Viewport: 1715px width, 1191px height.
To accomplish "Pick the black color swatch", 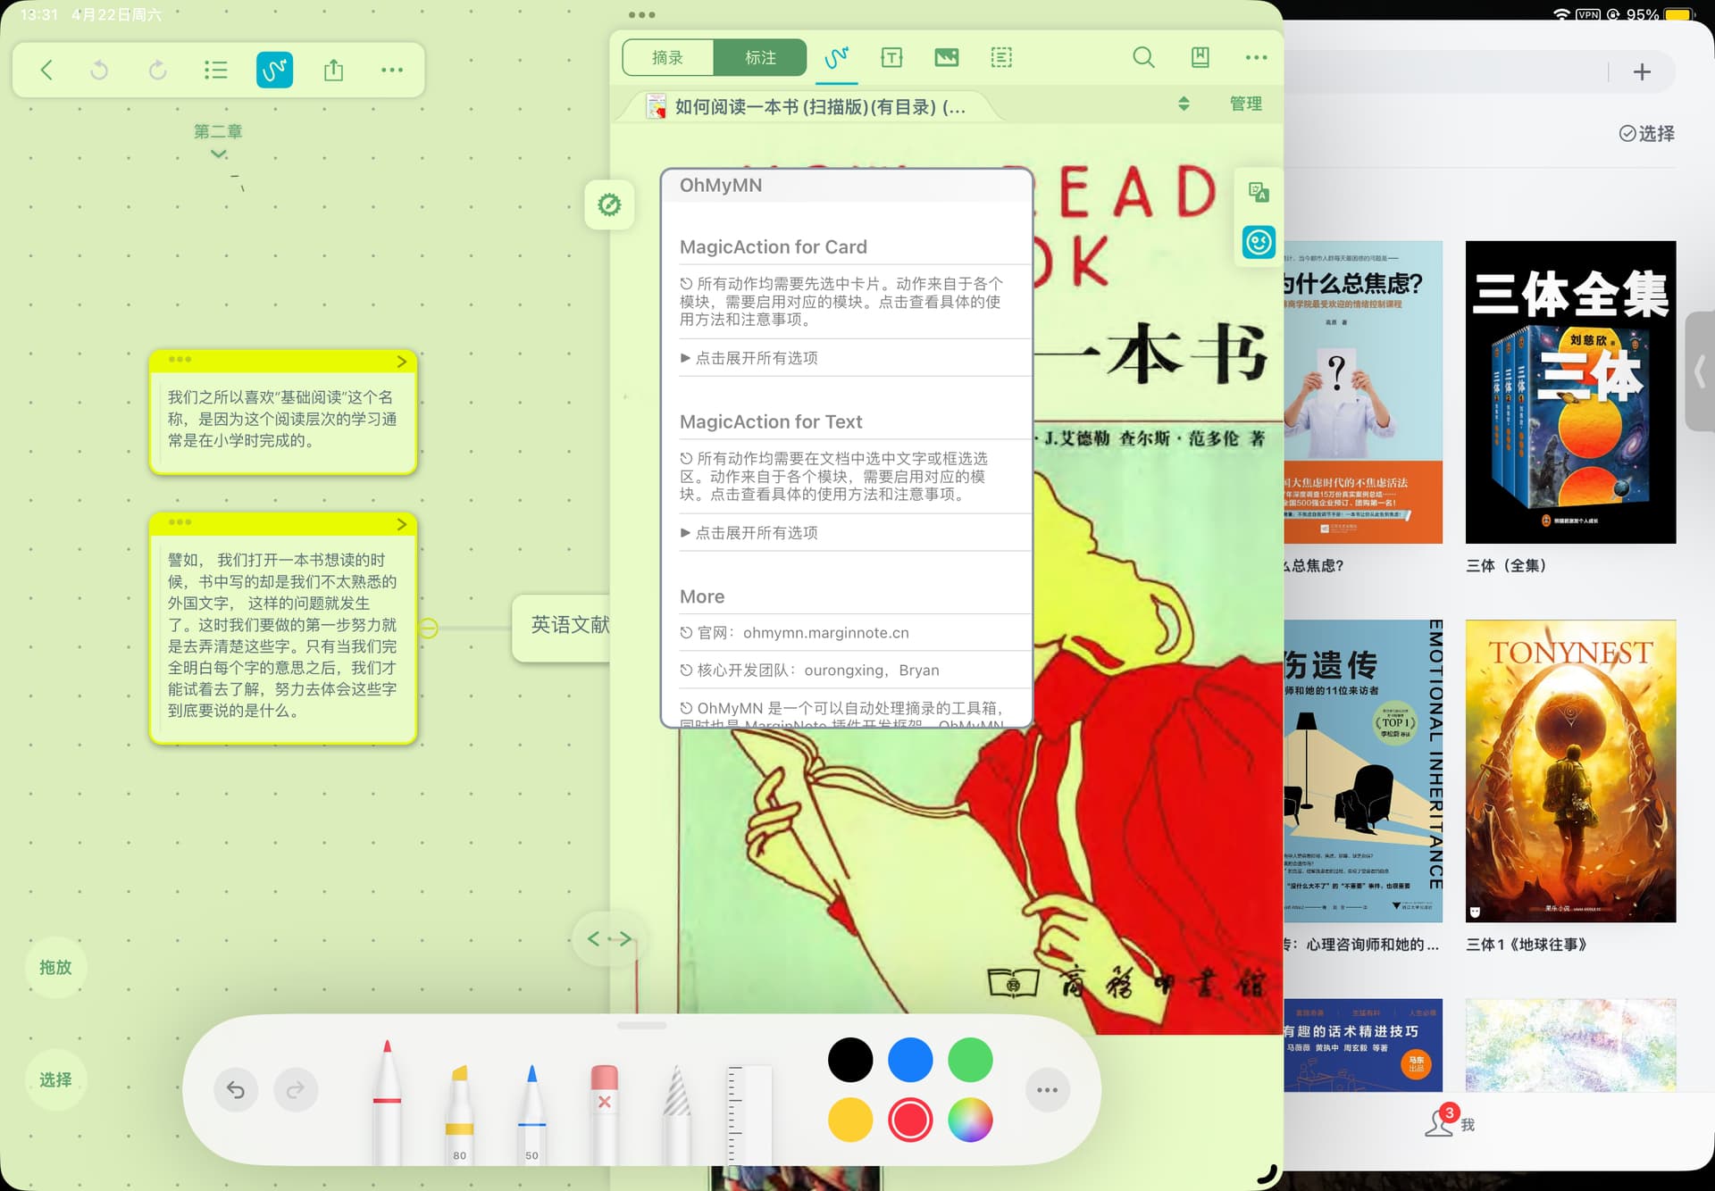I will pos(850,1061).
